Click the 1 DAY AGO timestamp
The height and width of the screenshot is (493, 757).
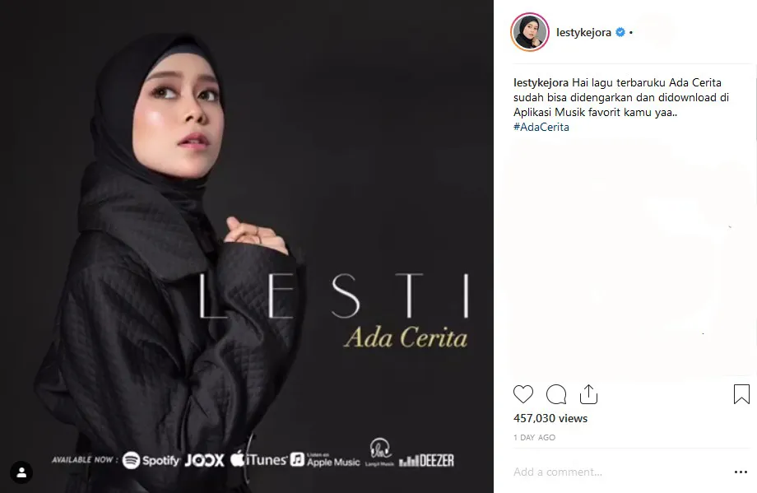coord(535,438)
